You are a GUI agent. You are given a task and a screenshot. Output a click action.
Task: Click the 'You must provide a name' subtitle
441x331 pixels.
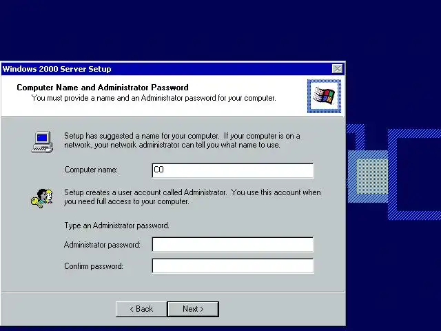coord(154,98)
